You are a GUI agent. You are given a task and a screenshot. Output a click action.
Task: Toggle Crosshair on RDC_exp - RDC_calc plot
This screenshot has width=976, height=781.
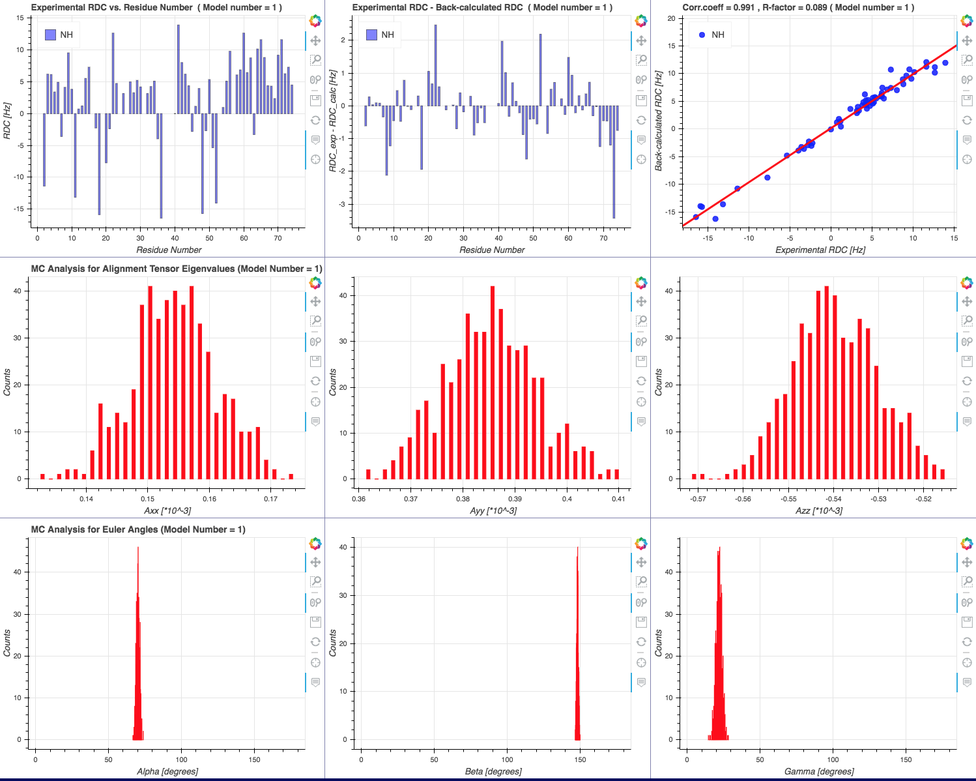[641, 160]
